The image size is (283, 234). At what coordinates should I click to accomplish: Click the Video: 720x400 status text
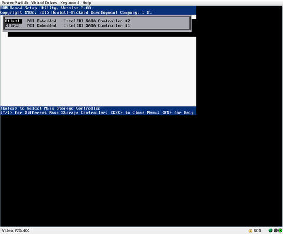pyautogui.click(x=16, y=230)
